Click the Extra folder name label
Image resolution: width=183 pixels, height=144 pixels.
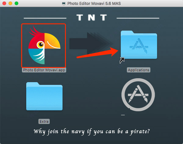coord(44,122)
